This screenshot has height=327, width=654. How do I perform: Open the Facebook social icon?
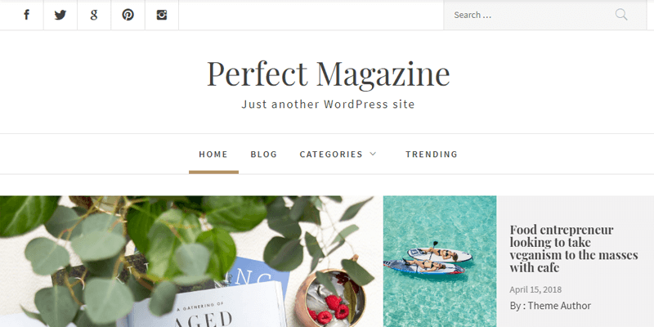click(26, 15)
